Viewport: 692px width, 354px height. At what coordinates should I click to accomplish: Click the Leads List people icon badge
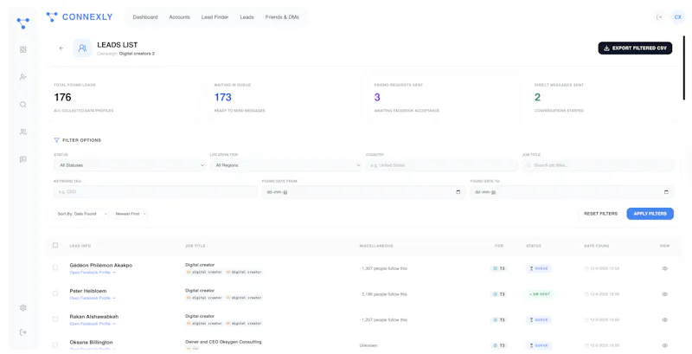(82, 48)
